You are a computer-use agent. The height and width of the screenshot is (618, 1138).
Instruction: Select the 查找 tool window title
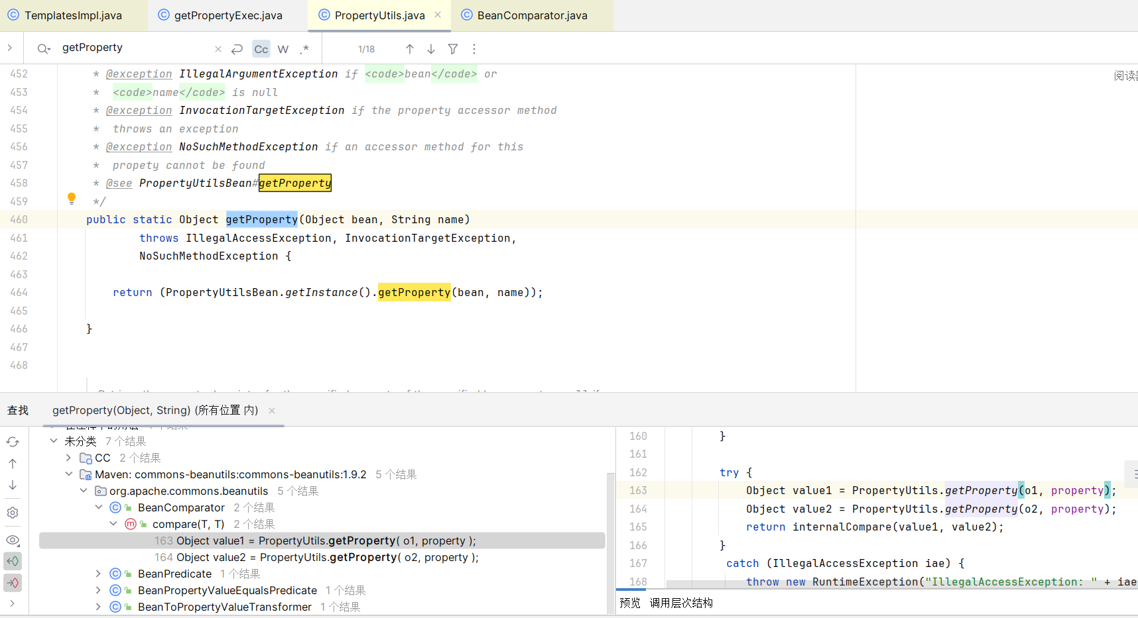click(x=18, y=411)
